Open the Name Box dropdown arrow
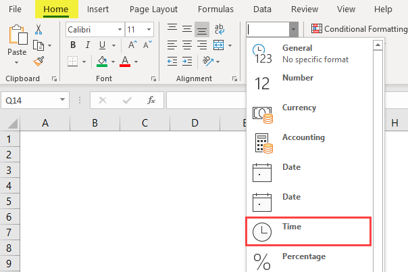 [x=63, y=100]
